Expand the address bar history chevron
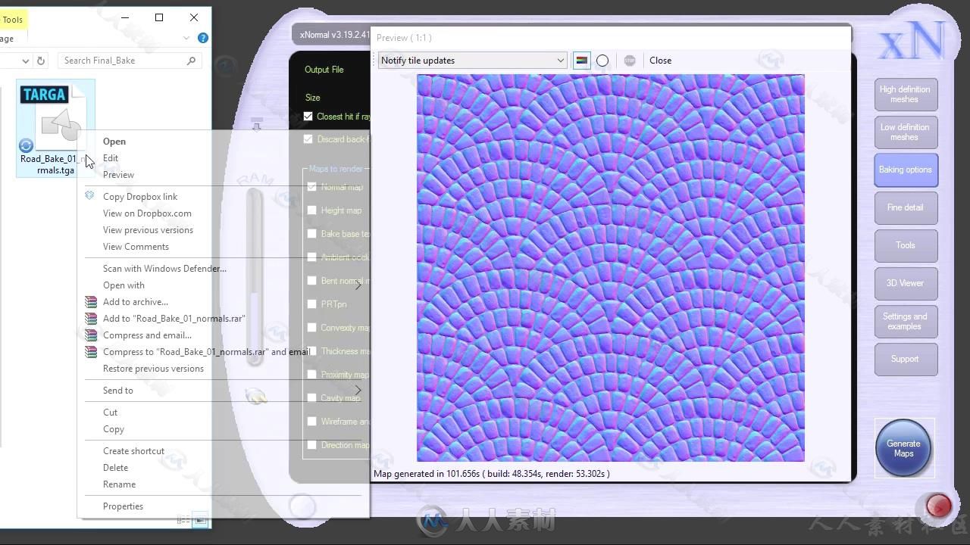This screenshot has width=970, height=545. point(26,61)
